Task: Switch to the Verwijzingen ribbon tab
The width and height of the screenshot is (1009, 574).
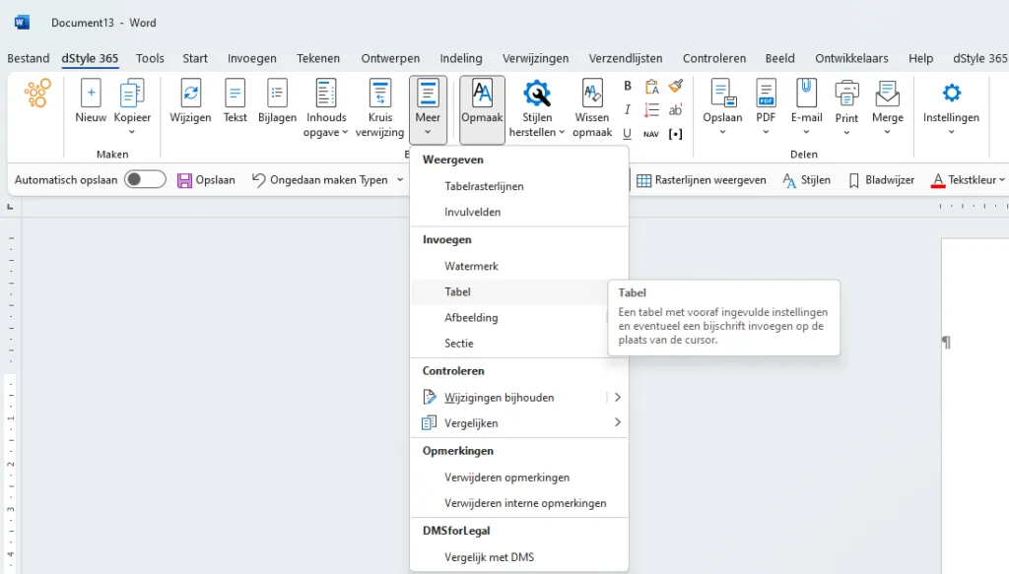Action: 535,58
